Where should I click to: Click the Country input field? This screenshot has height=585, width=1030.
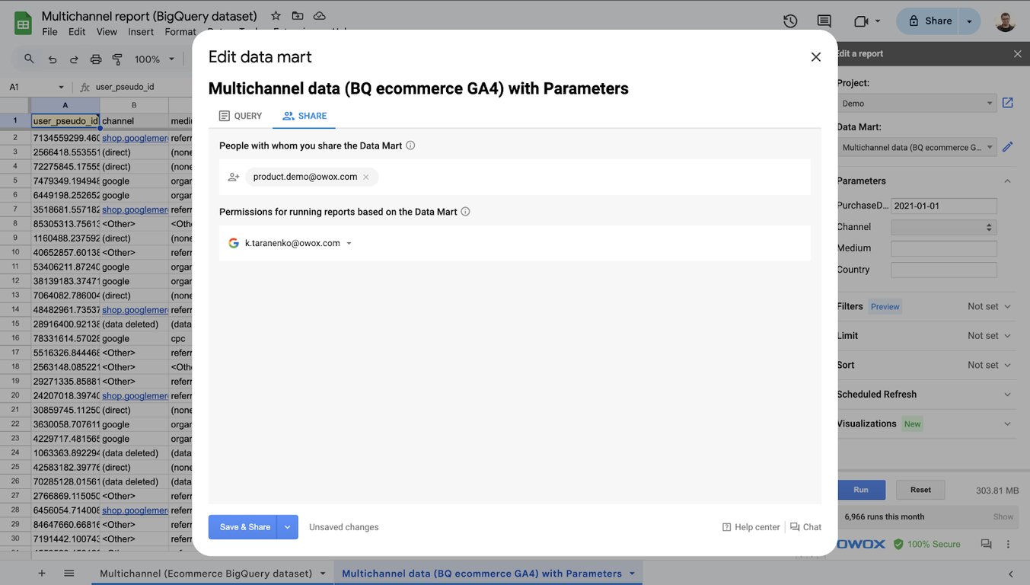pos(944,270)
